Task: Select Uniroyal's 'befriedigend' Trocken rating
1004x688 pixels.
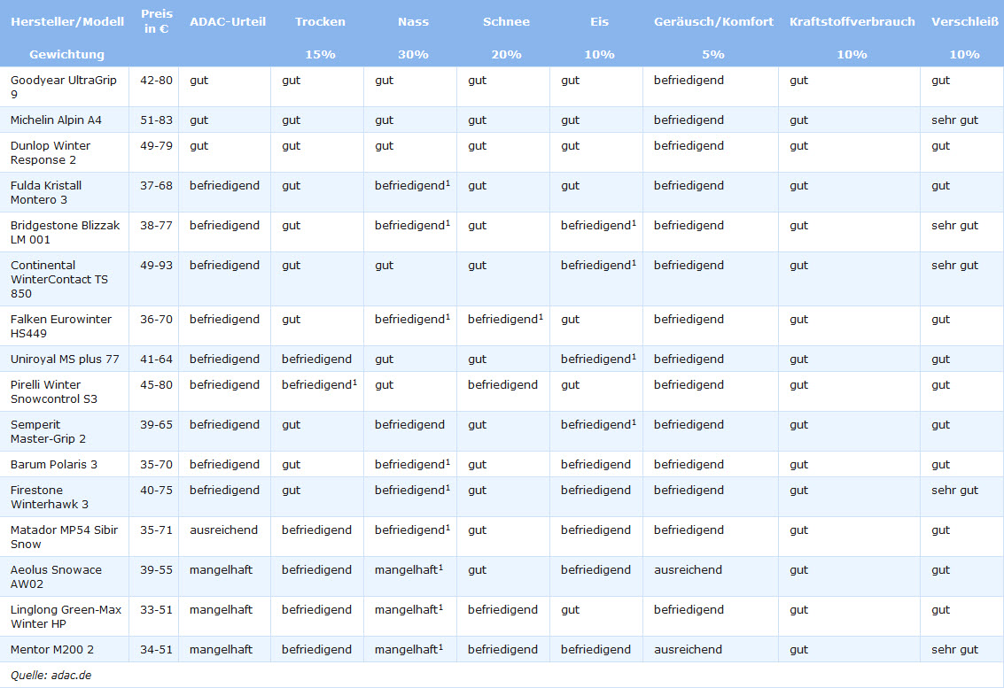Action: click(317, 359)
